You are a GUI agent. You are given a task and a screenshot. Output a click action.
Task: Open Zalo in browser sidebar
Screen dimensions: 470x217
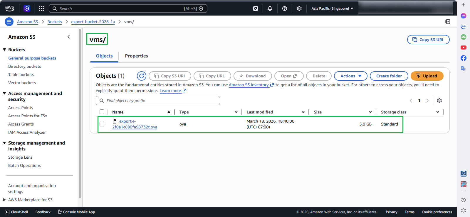click(464, 26)
